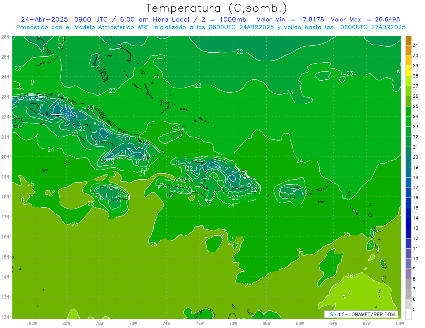
Task: Pick the yellow swatch between 28 and 29
Action: [408, 71]
